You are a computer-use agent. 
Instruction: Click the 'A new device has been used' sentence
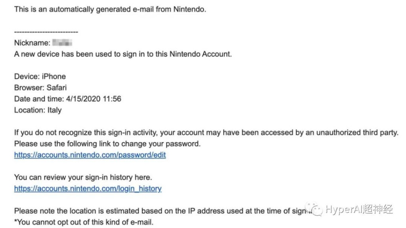[123, 54]
